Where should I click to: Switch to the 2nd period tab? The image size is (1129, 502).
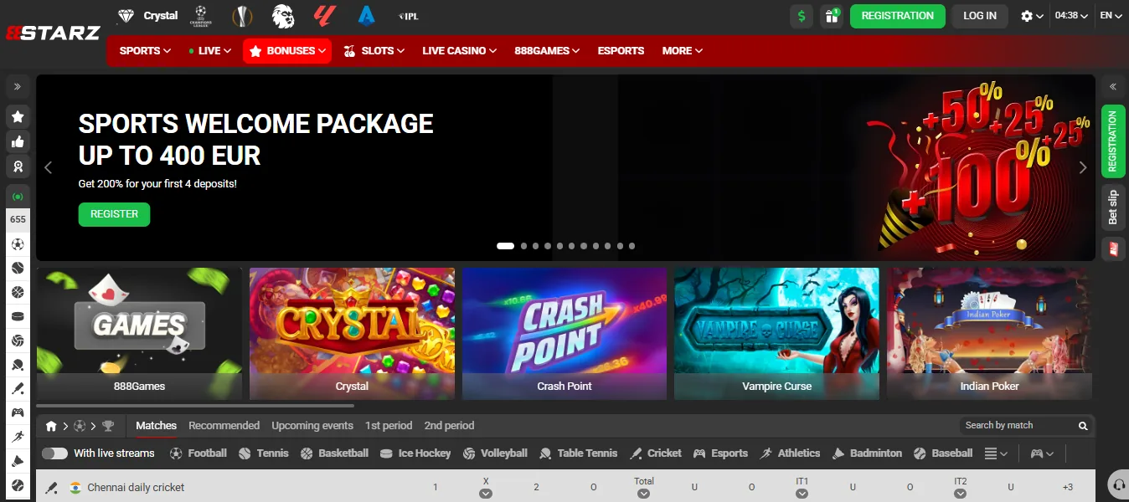point(449,426)
